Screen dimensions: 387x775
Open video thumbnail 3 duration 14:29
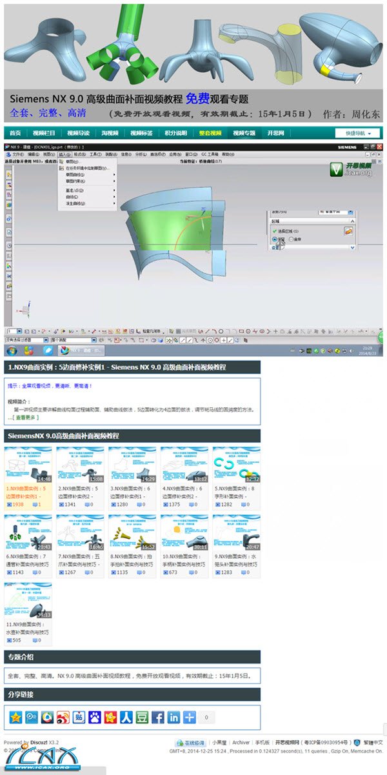[132, 465]
